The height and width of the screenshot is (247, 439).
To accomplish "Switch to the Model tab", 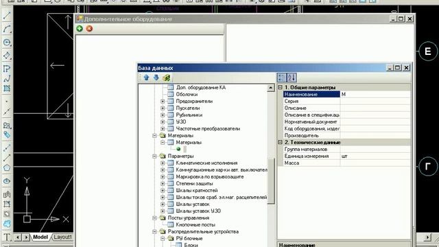I will tap(40, 237).
